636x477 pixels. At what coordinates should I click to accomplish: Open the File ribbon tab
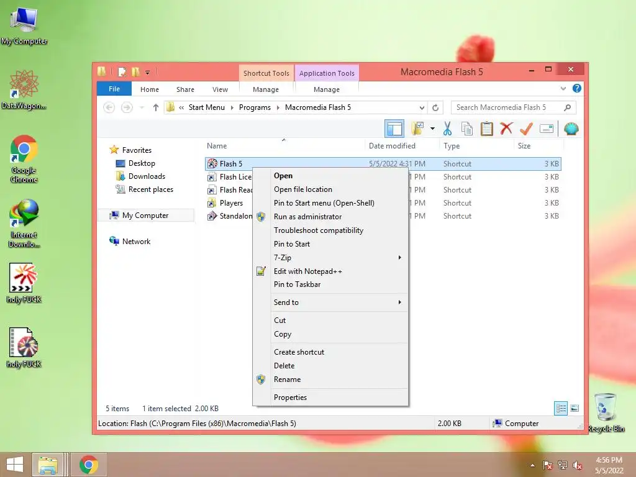point(114,89)
